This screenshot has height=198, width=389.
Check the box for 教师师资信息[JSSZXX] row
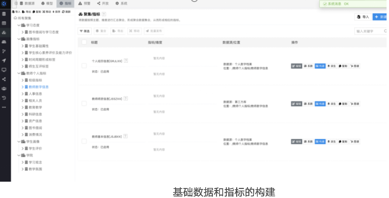[x=84, y=104]
